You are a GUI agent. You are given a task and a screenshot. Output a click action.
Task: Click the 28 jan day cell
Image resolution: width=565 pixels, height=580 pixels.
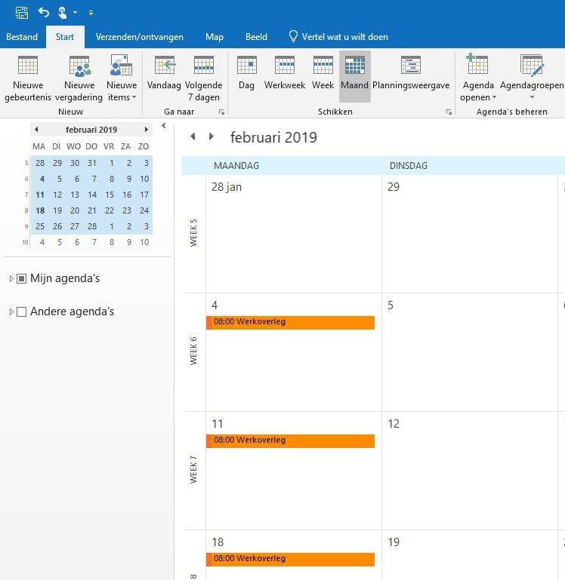pos(294,234)
